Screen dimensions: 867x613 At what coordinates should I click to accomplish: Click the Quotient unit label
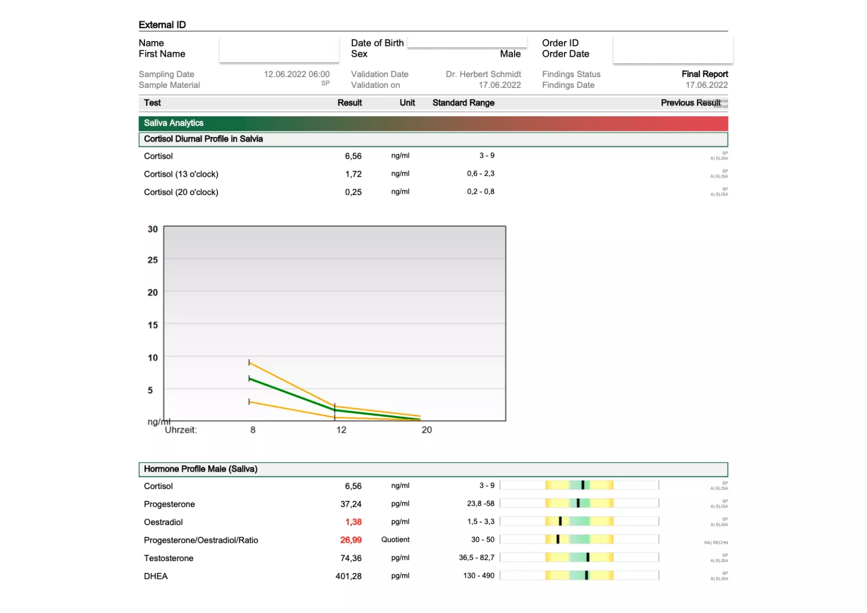click(395, 540)
